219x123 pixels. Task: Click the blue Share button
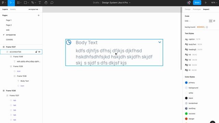click(197, 3)
